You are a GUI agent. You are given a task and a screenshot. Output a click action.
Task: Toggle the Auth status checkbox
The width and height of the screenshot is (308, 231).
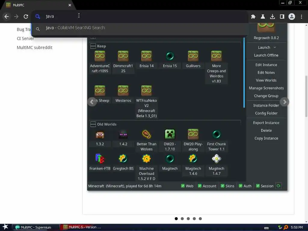tap(240, 186)
